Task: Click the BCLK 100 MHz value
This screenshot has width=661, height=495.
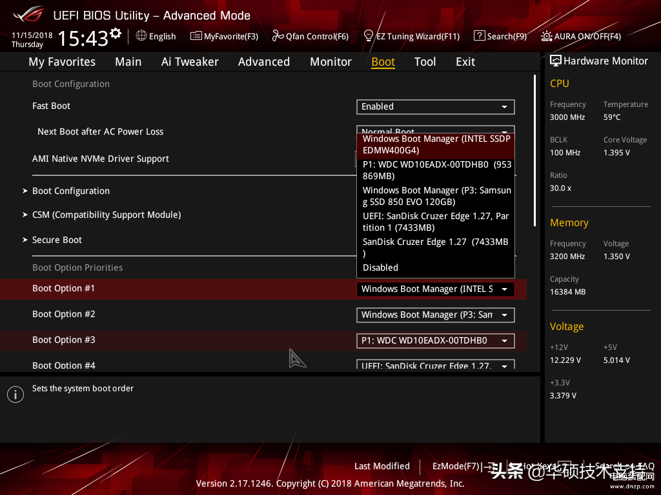Action: pos(565,153)
